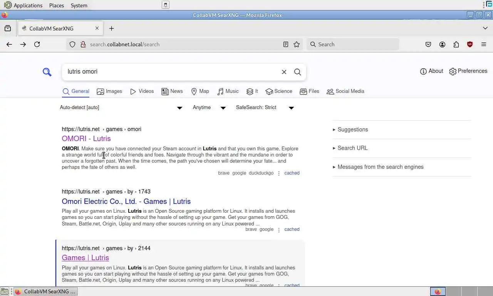Screen dimensions: 493x296
Task: Toggle reader view
Action: [286, 44]
